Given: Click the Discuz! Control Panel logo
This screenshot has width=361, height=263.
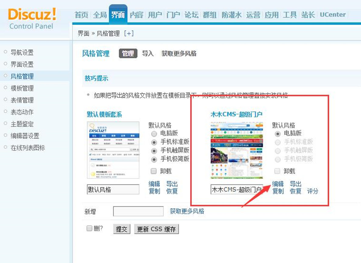Looking at the screenshot, I should click(32, 19).
